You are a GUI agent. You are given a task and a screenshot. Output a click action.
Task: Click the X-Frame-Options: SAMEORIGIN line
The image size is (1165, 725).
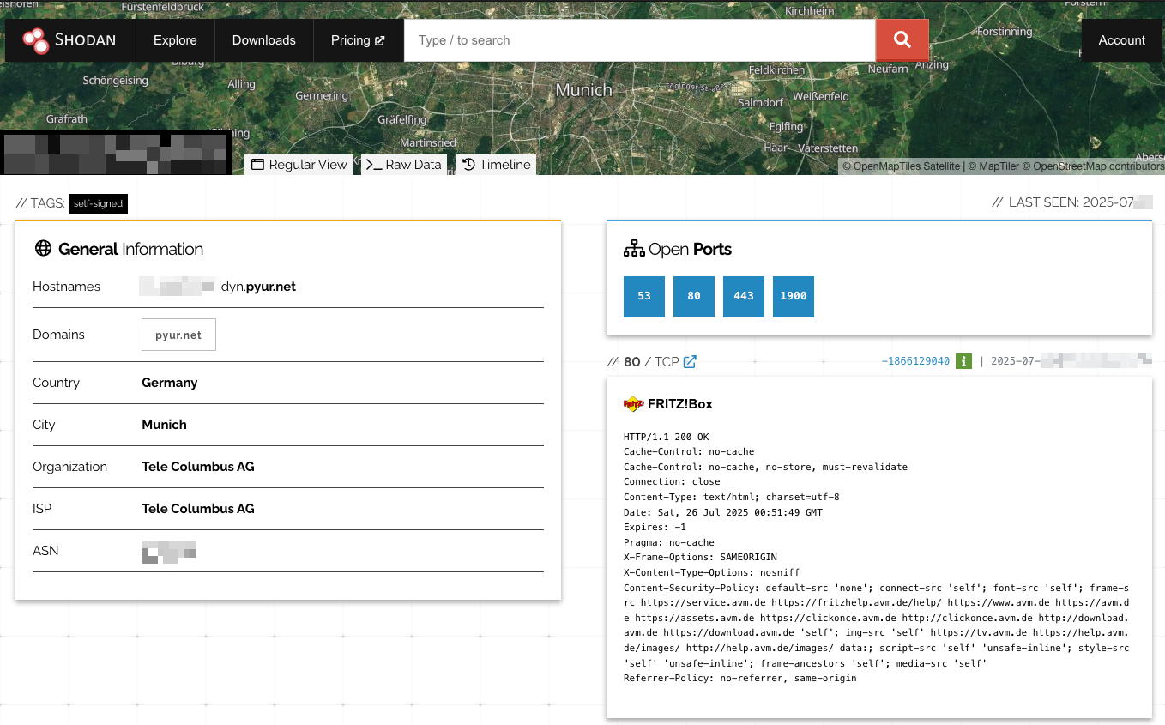700,558
